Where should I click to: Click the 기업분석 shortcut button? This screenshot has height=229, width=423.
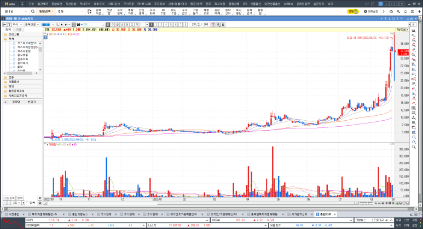pyautogui.click(x=195, y=11)
